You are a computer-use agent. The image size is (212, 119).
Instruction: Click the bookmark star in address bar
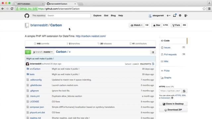[204, 9]
